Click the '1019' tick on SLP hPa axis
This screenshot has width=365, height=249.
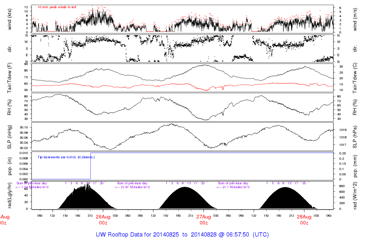coord(343,130)
